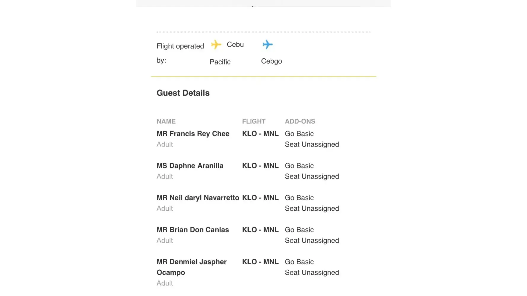This screenshot has width=527, height=296.
Task: Click KLO - MNL flight for Daphne
Action: 260,166
